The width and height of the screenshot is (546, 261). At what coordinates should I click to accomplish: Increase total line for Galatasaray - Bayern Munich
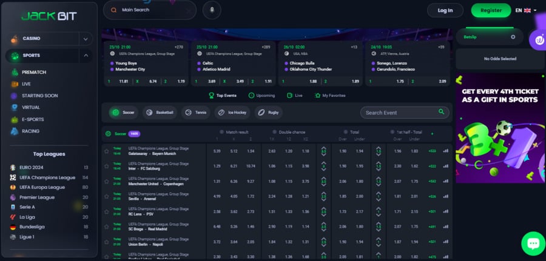pos(323,148)
